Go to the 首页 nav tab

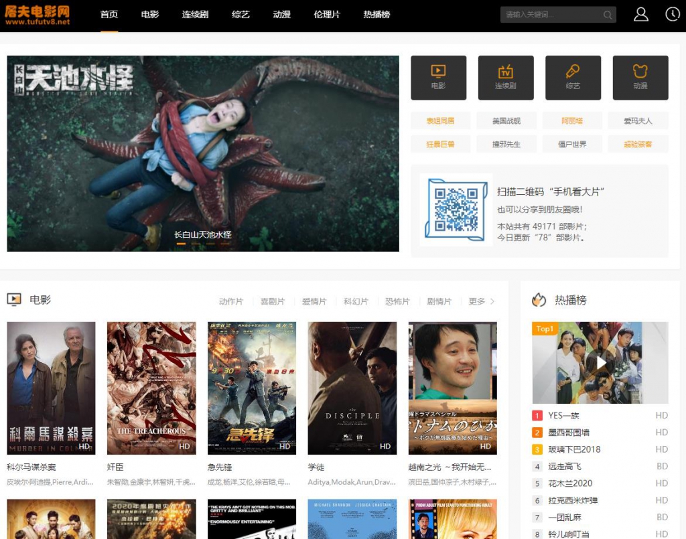tap(109, 15)
